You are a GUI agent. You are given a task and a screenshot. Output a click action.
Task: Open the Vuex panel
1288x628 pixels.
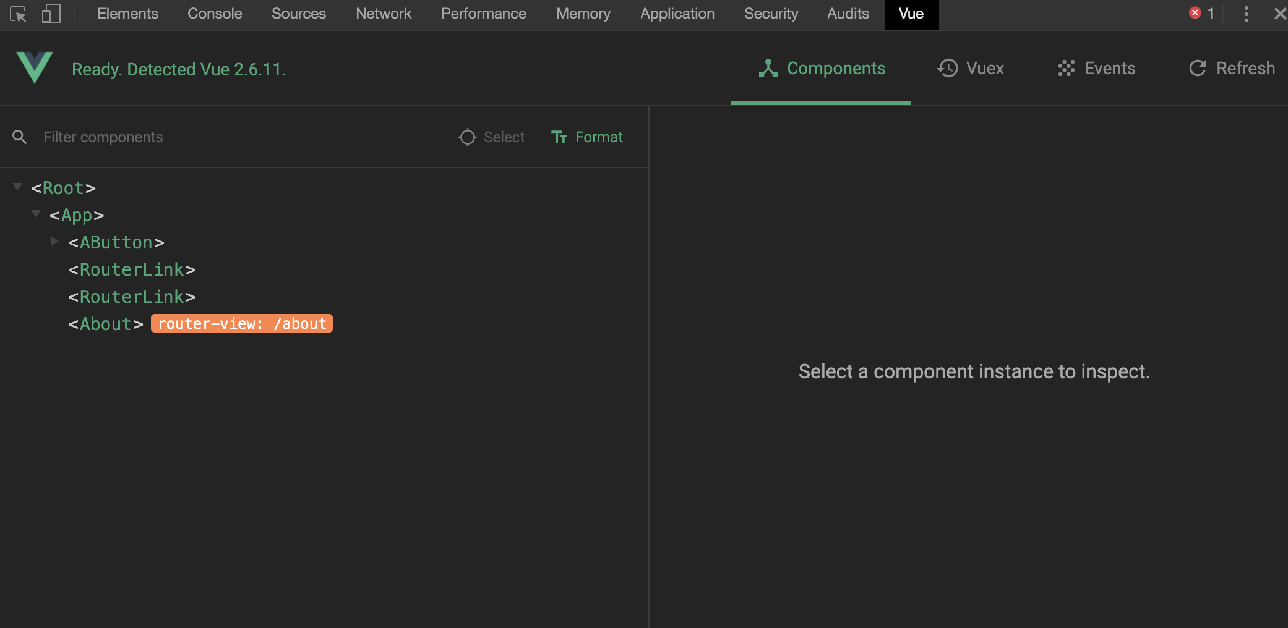click(x=971, y=68)
